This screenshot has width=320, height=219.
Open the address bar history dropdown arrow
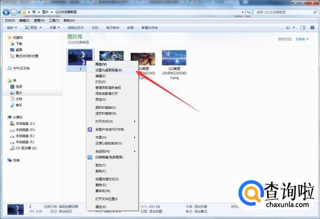(x=243, y=12)
